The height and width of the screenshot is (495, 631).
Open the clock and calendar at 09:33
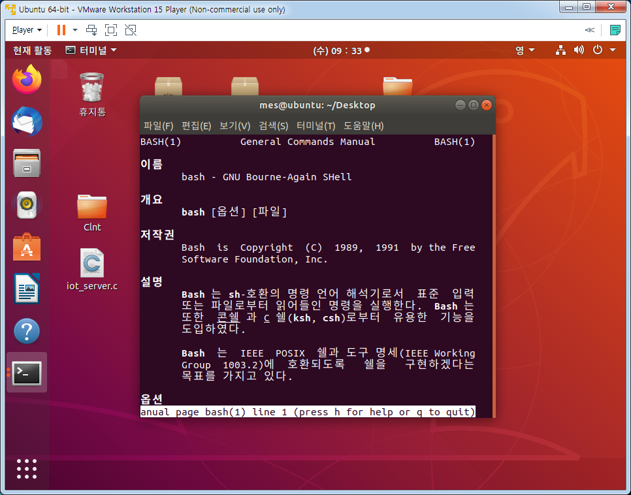341,50
